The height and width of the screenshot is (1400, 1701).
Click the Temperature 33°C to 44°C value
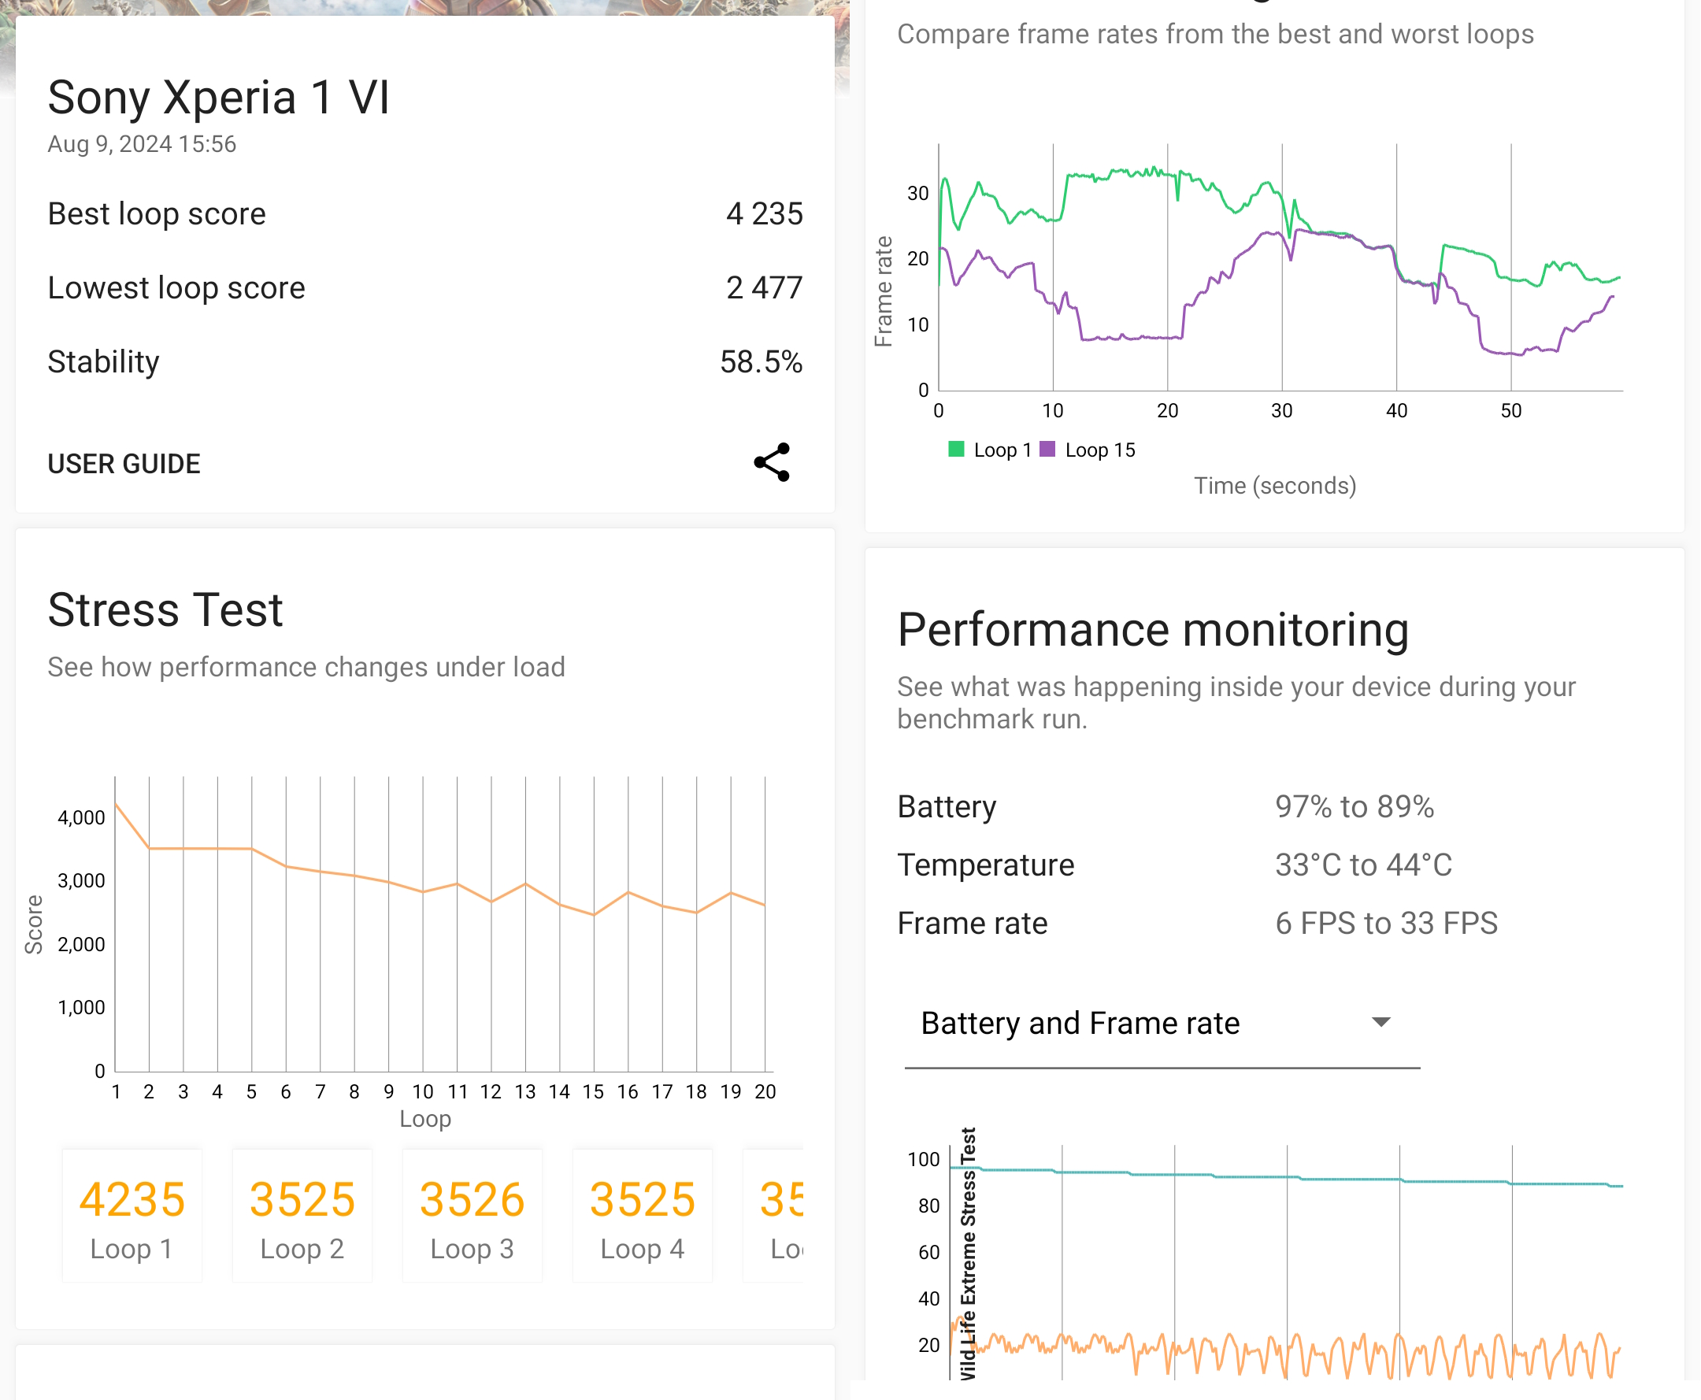(x=1363, y=865)
